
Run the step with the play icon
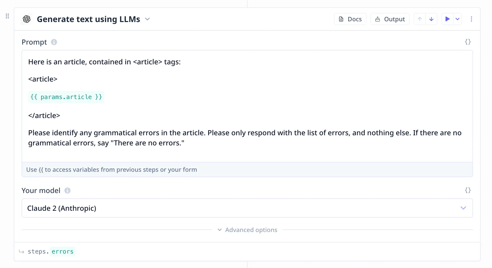447,19
